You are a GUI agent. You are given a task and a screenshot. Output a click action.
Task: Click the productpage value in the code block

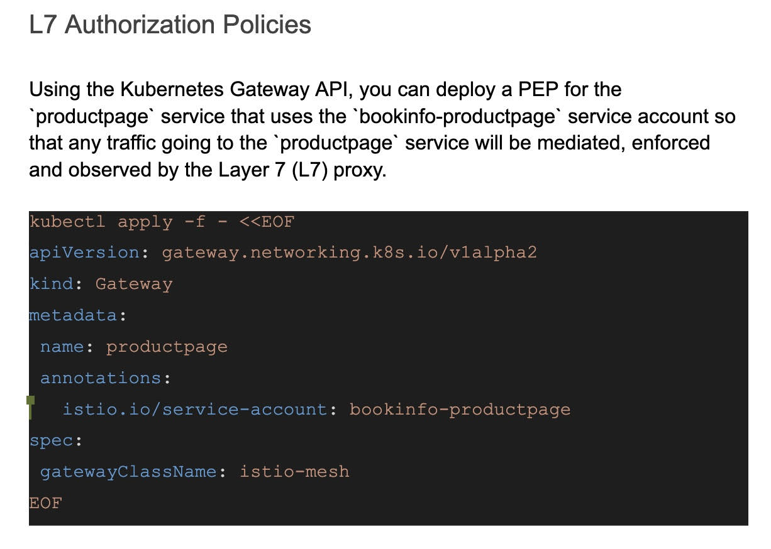167,347
